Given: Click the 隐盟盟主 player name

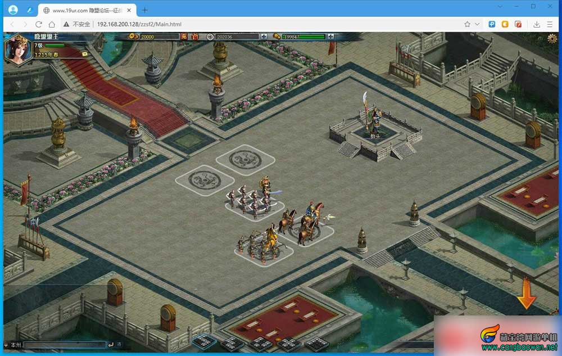Looking at the screenshot, I should pyautogui.click(x=46, y=37).
